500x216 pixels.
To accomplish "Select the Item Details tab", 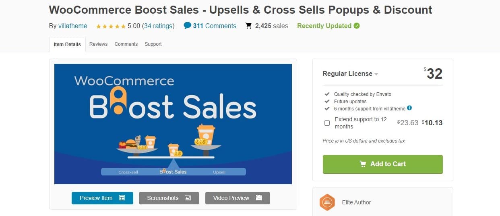I will coord(67,45).
